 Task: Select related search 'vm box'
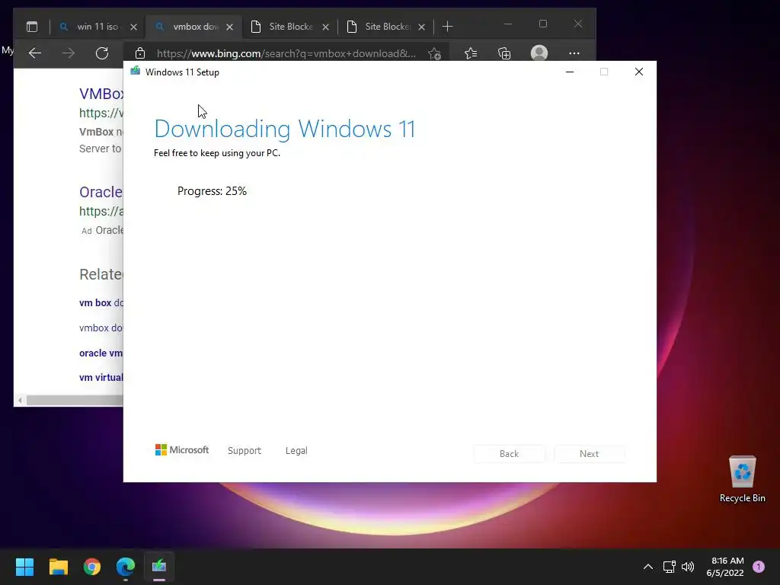coord(101,302)
